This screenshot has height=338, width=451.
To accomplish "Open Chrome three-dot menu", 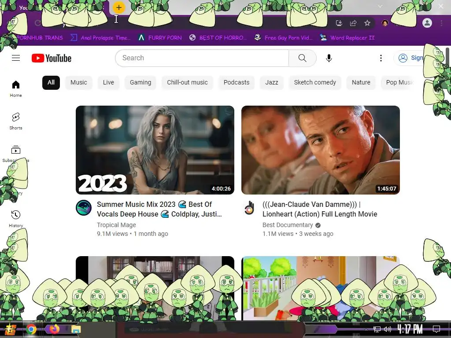I will click(x=441, y=23).
